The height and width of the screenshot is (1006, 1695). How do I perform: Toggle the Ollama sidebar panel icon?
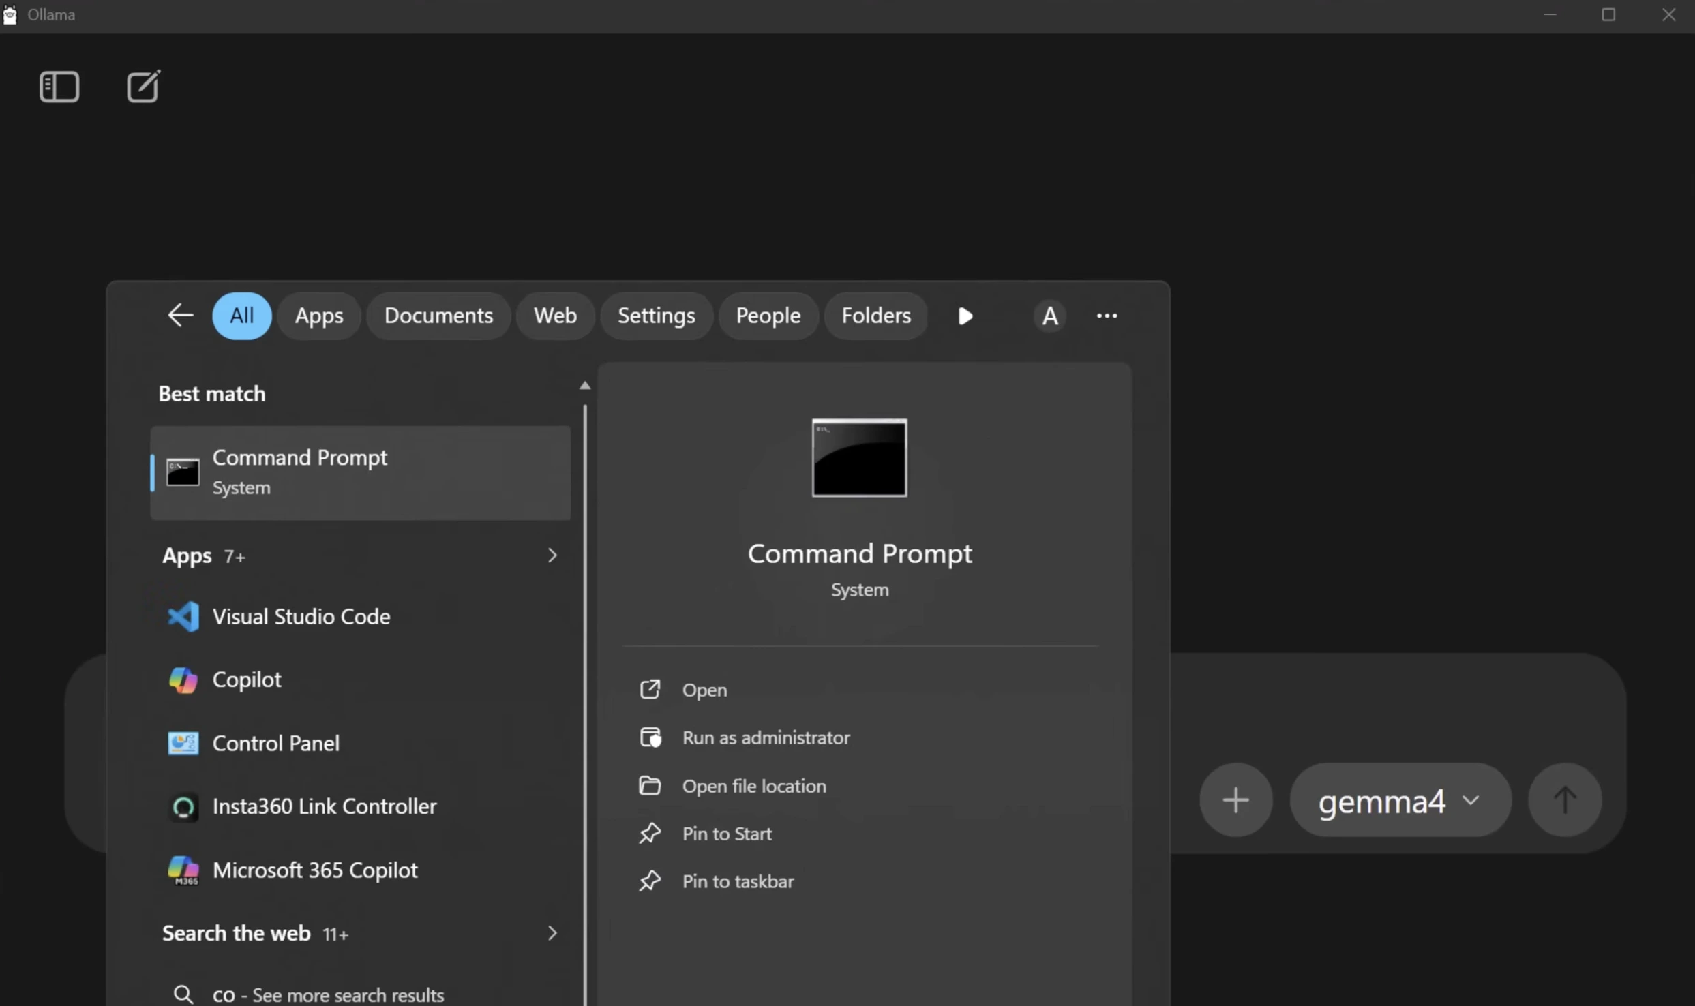click(x=59, y=87)
